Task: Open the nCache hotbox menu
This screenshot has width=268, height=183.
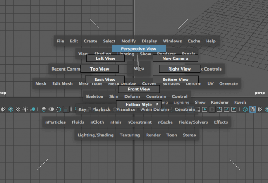Action: [x=165, y=122]
